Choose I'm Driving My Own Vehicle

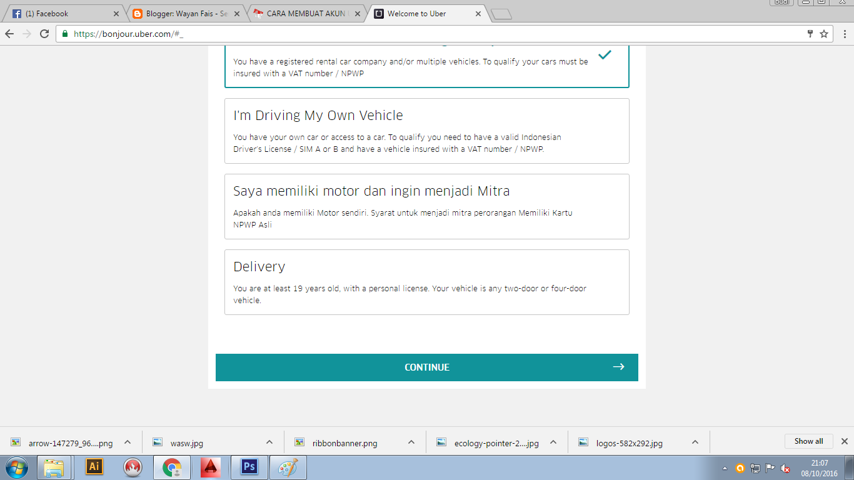click(x=427, y=131)
